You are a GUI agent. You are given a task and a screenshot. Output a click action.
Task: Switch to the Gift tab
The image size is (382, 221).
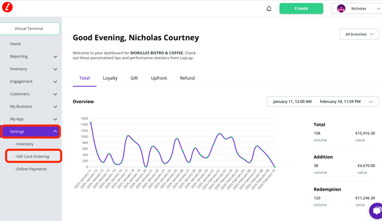134,78
